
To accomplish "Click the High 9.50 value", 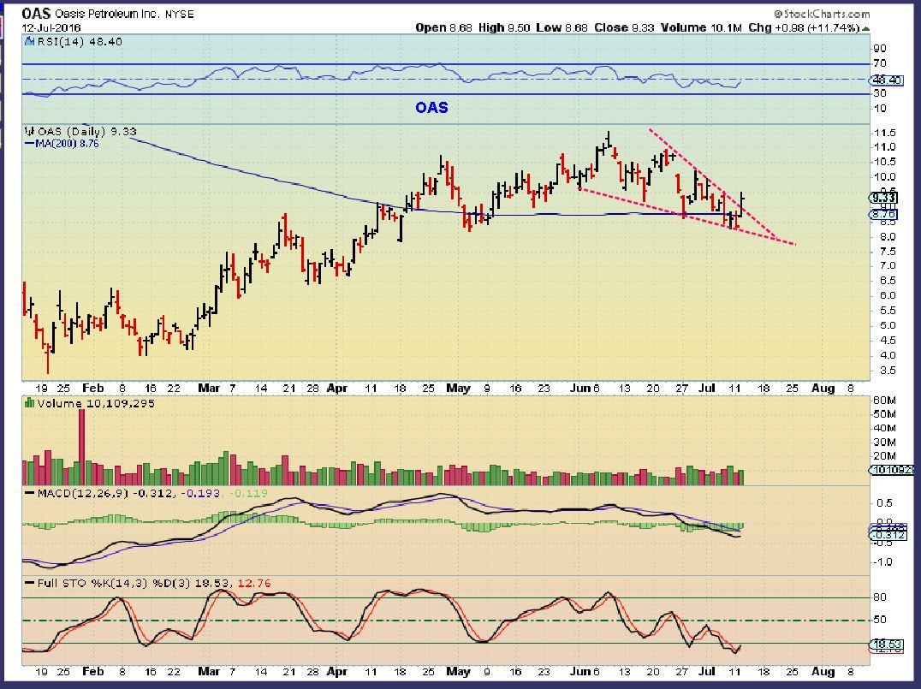I will 504,27.
